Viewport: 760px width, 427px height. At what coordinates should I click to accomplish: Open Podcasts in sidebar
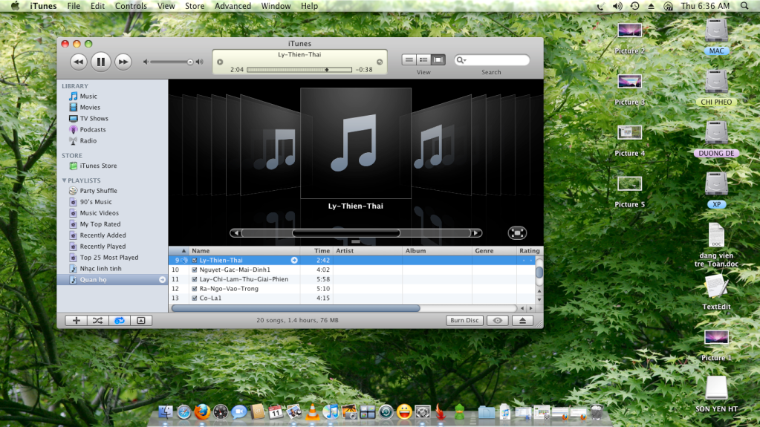[x=93, y=129]
